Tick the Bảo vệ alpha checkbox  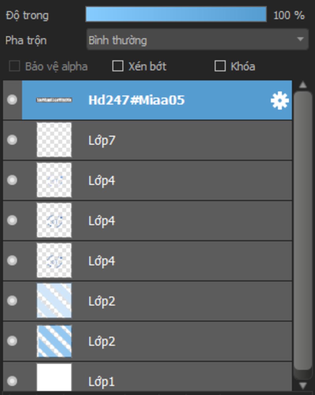[x=14, y=66]
